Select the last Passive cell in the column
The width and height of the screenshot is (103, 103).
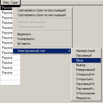[x=10, y=73]
